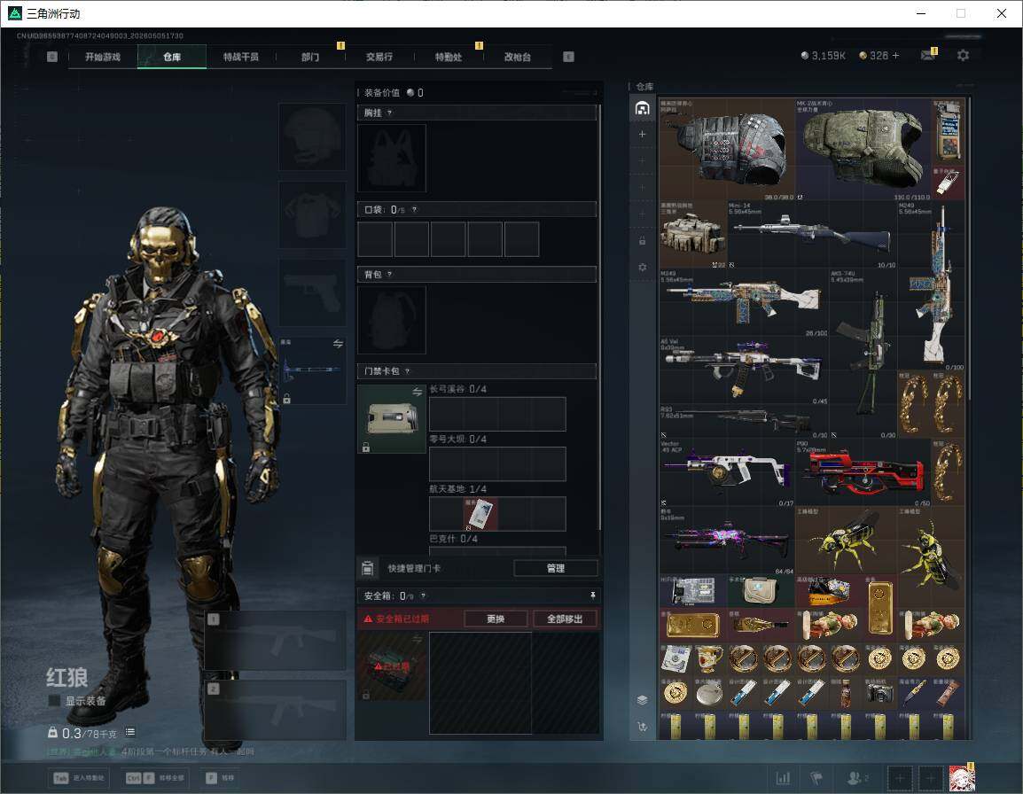Click first empty squad plus slot
This screenshot has width=1023, height=794.
(900, 778)
